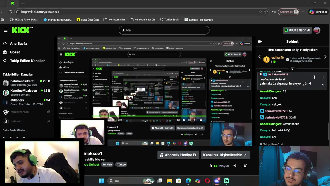Viewport: 330px width, 186px height.
Task: Open pinned message three-dot options
Action: pos(323,77)
